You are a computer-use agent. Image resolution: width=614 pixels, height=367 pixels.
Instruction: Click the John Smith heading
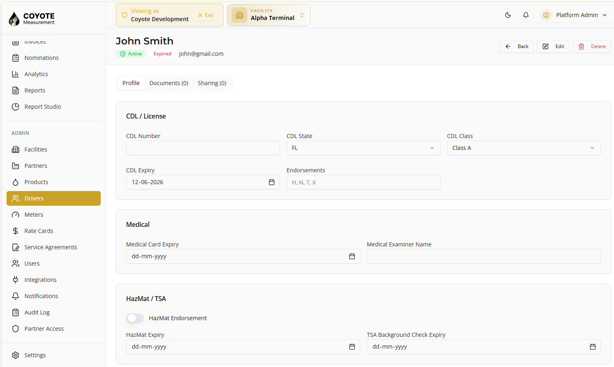click(144, 41)
